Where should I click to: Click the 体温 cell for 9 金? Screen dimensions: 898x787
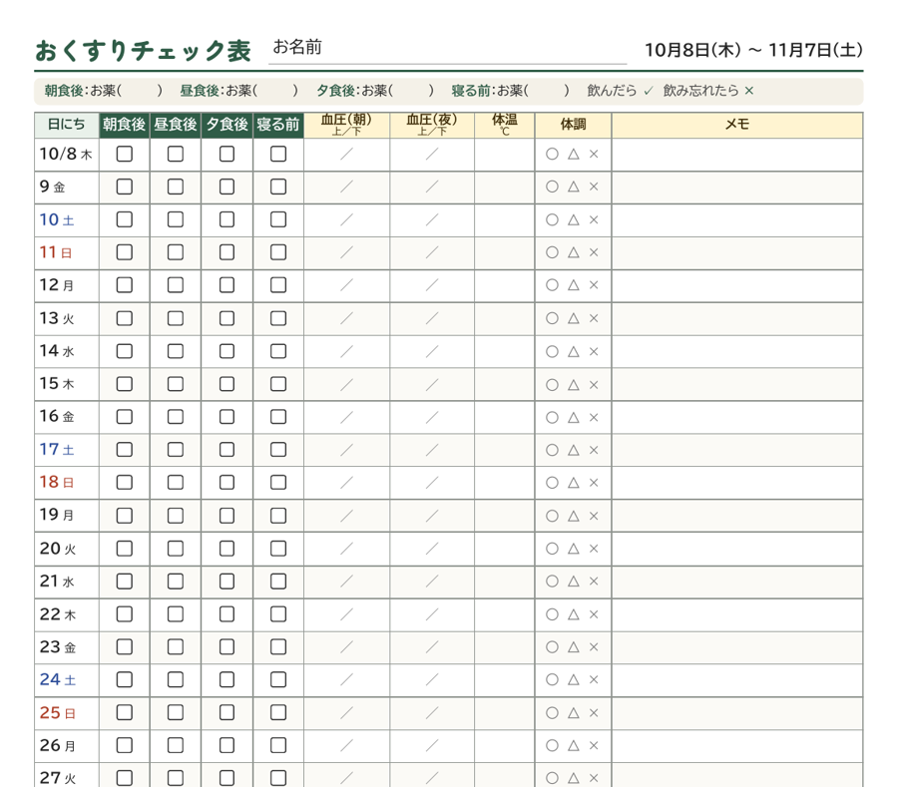point(505,188)
